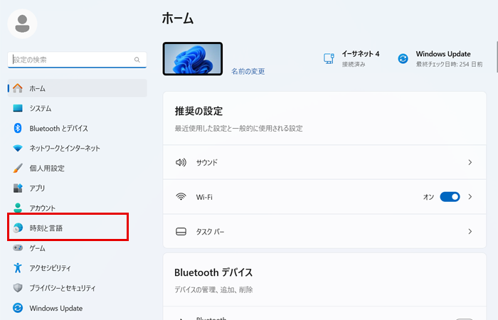Click the Wi-Fi row label
Screen dimensions: 498x320
[x=204, y=197]
